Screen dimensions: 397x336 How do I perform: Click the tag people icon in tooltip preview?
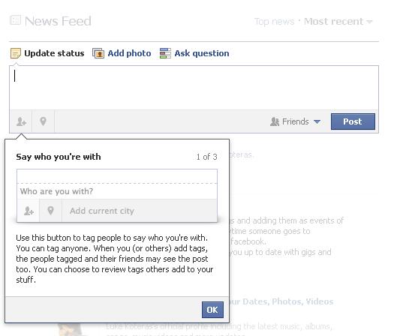(x=29, y=211)
